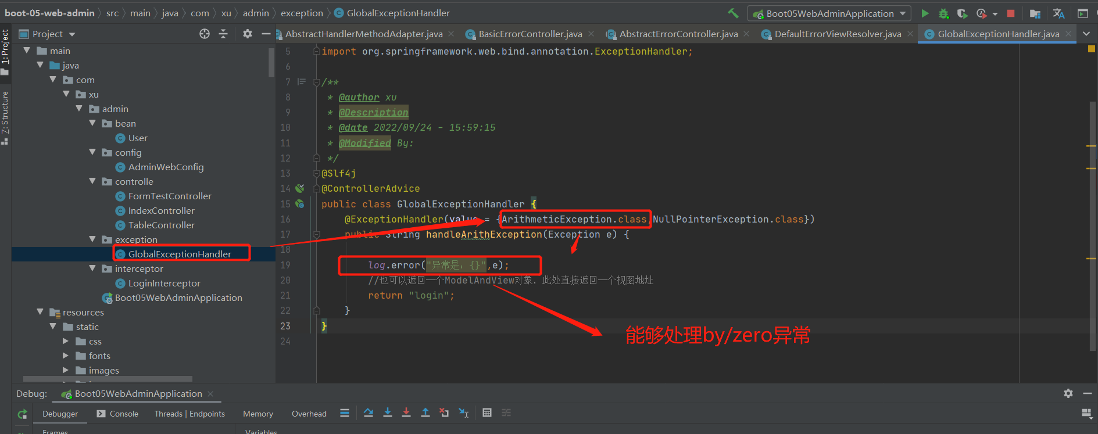This screenshot has height=434, width=1098.
Task: Click Project tree horizontal scrollbar
Action: coord(108,378)
